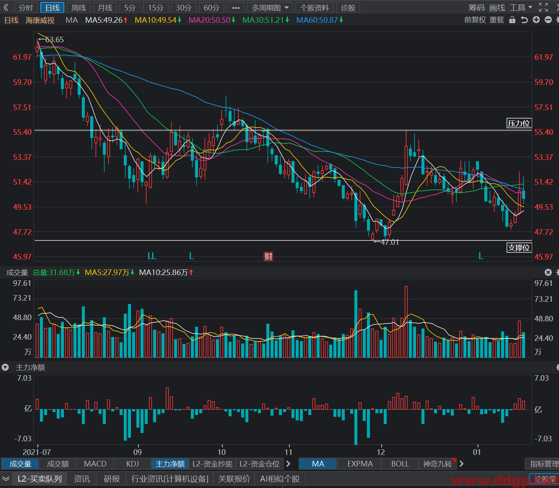The width and height of the screenshot is (559, 488).
Task: Click the undo arrow icon
Action: pyautogui.click(x=524, y=20)
